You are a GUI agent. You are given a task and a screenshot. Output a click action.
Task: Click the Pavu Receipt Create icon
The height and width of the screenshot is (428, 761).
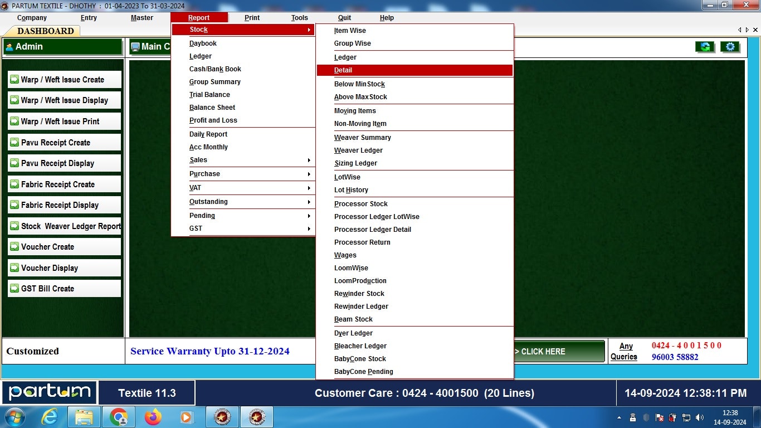16,142
